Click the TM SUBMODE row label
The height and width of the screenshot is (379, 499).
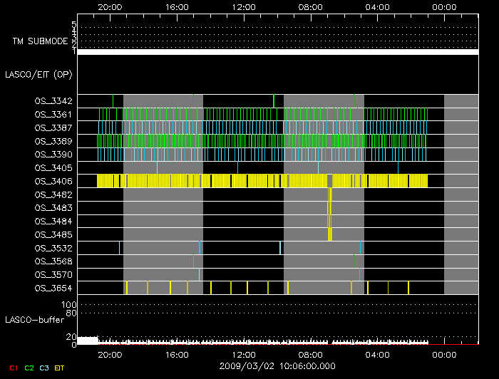(40, 41)
